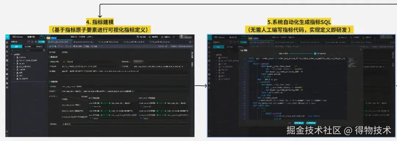
Task: Open the briefcase icon in the left window's sidebar
Action: tap(7, 74)
